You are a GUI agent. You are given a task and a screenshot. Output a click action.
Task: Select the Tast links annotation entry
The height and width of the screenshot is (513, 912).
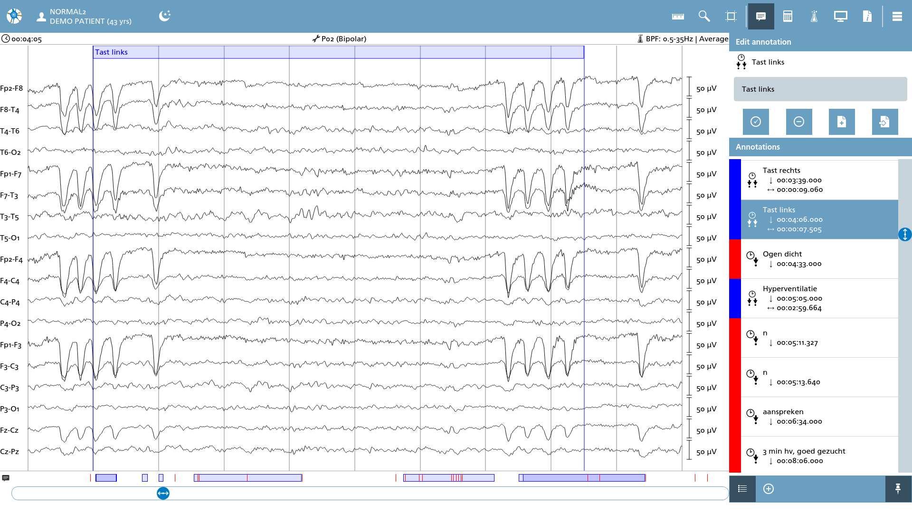819,219
